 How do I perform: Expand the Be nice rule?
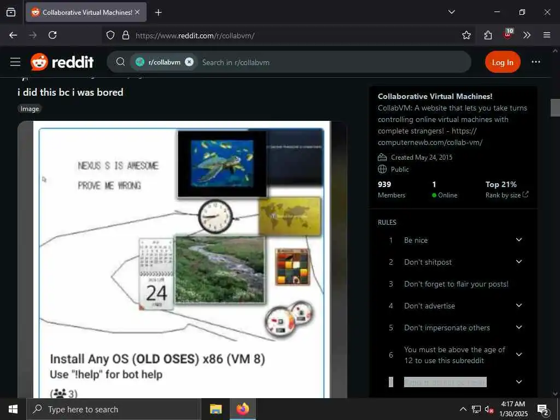[519, 240]
